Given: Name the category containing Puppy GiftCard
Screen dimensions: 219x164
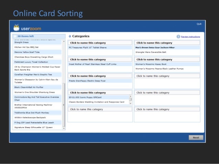Looking at the screenshot, I should click(100, 93).
